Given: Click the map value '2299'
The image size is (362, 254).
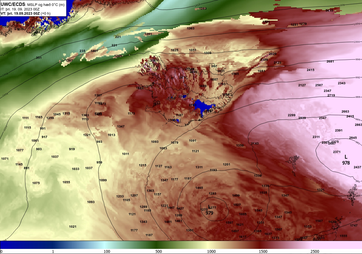Looking at the screenshot, I should [292, 115].
